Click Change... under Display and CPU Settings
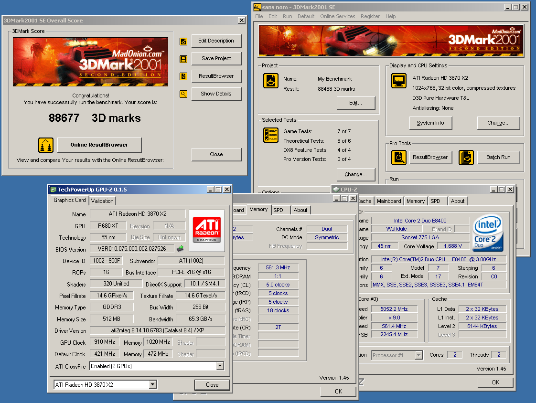Image resolution: width=536 pixels, height=403 pixels. point(498,123)
